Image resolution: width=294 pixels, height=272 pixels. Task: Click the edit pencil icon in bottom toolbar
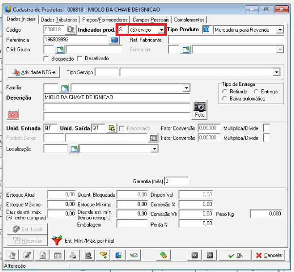(x=27, y=255)
